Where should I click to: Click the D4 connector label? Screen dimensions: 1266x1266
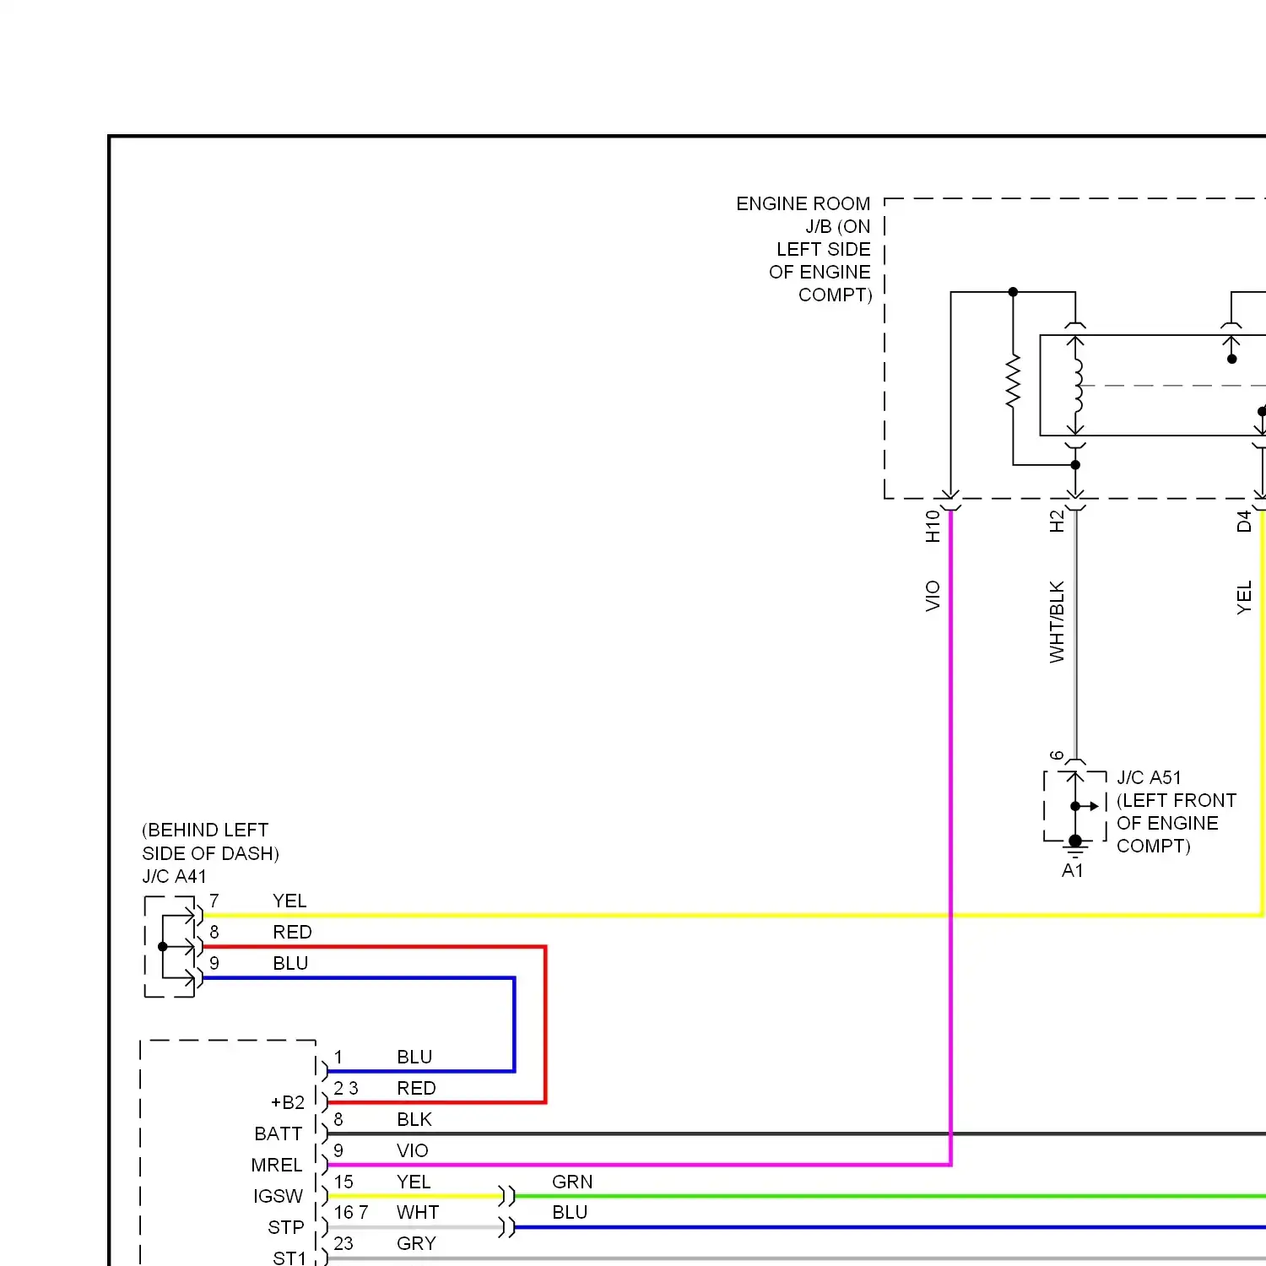tap(1243, 522)
